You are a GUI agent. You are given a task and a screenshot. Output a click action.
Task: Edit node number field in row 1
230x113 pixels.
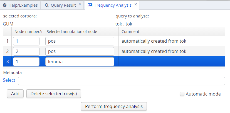click(26, 41)
